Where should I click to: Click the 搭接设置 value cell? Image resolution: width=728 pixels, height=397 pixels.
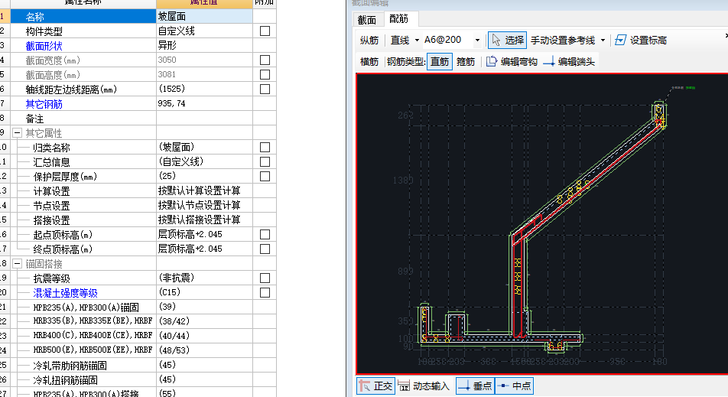204,220
